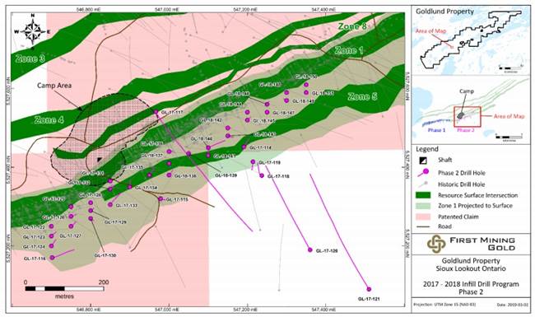Click the black shaft marker in Camp Area
The height and width of the screenshot is (317, 535).
(x=100, y=160)
